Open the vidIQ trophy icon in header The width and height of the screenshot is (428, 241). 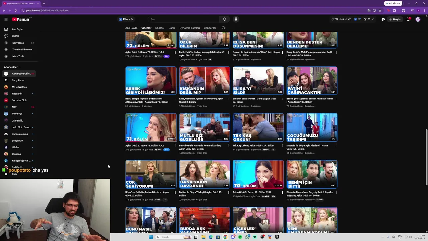365,19
